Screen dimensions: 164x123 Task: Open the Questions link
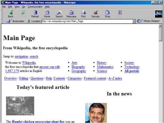(37, 78)
